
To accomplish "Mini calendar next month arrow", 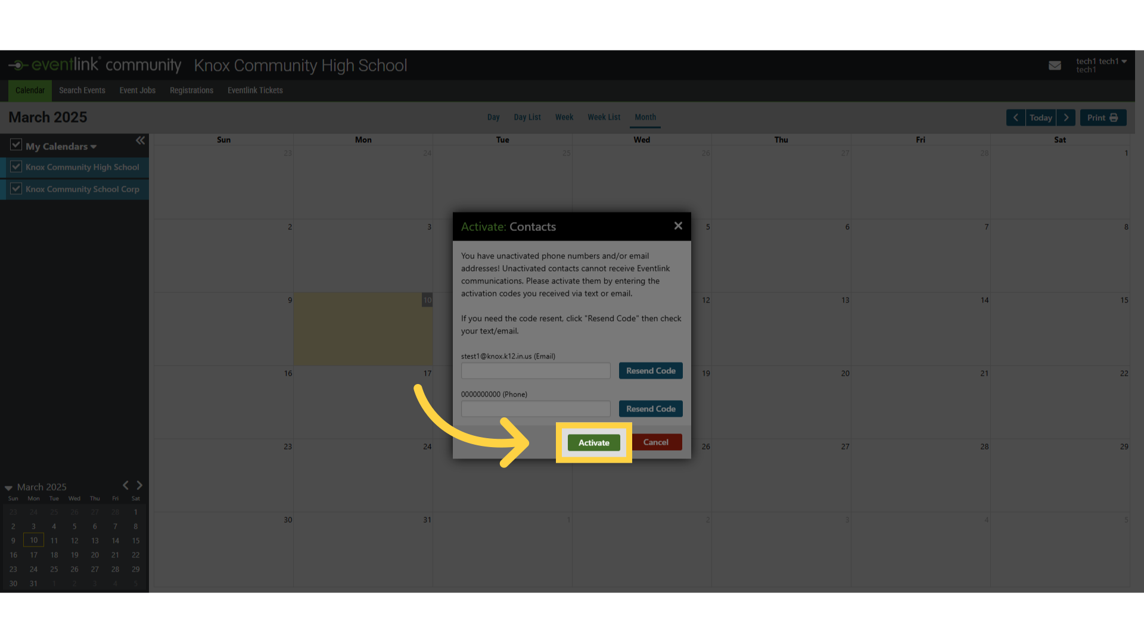I will tap(139, 485).
